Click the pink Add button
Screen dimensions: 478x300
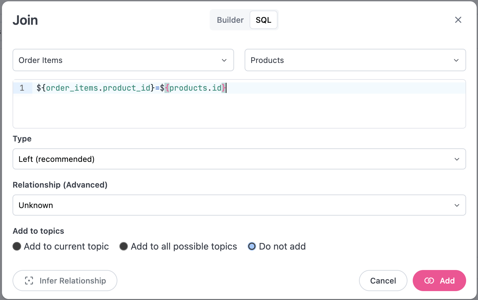439,281
